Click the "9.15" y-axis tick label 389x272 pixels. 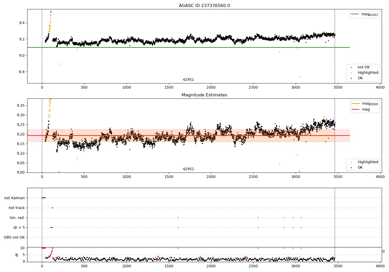(x=21, y=144)
